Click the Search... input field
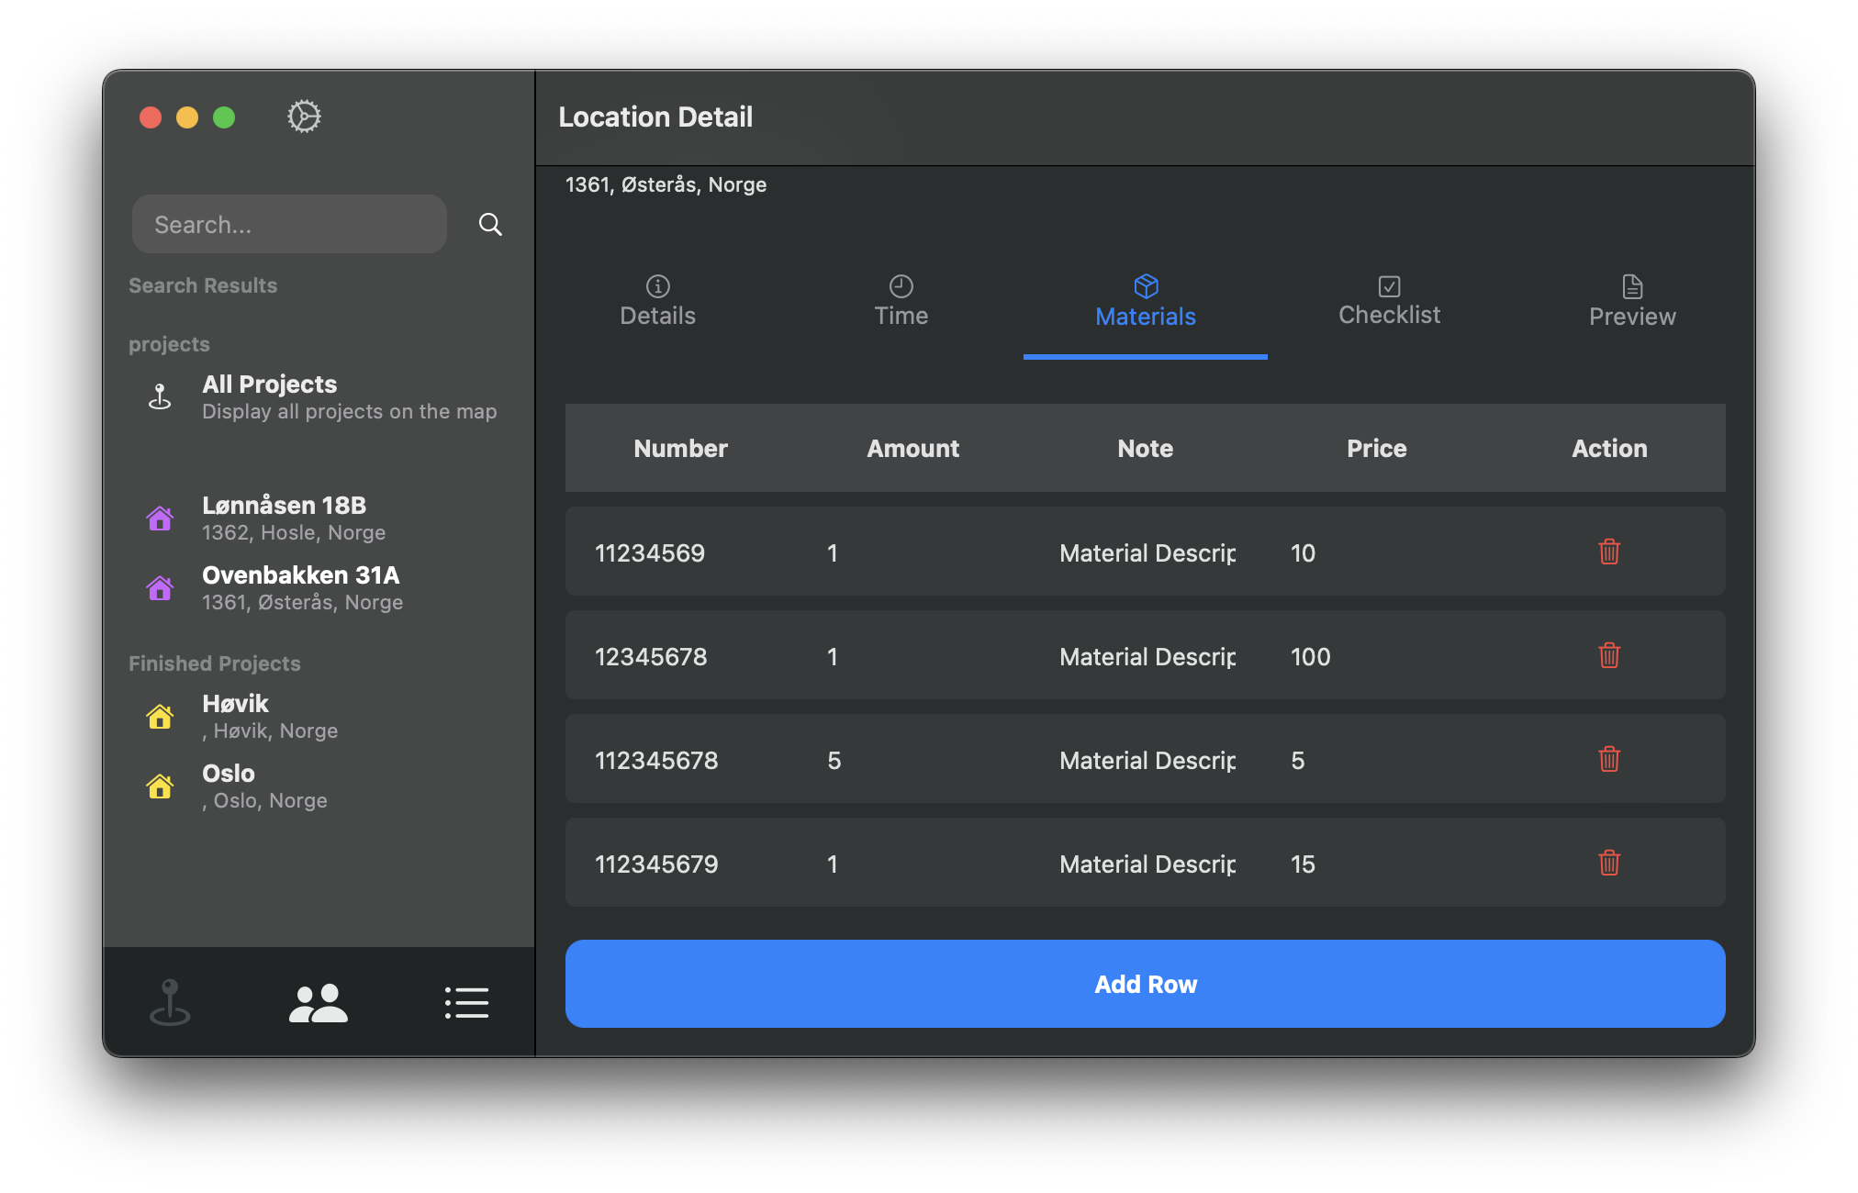1858x1193 pixels. pos(289,224)
